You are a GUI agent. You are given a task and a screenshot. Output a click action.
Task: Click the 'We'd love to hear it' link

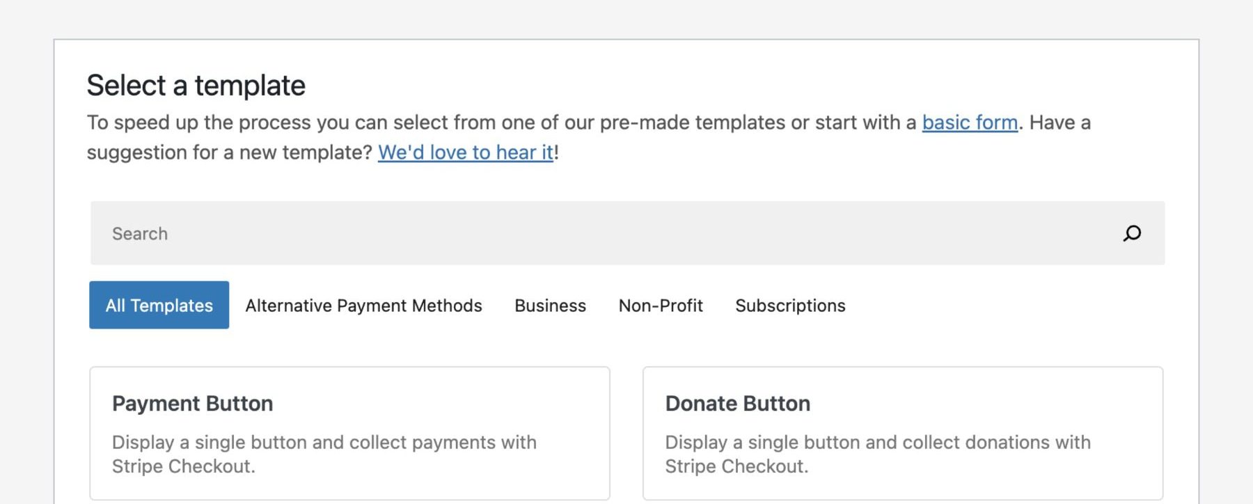[x=465, y=152]
